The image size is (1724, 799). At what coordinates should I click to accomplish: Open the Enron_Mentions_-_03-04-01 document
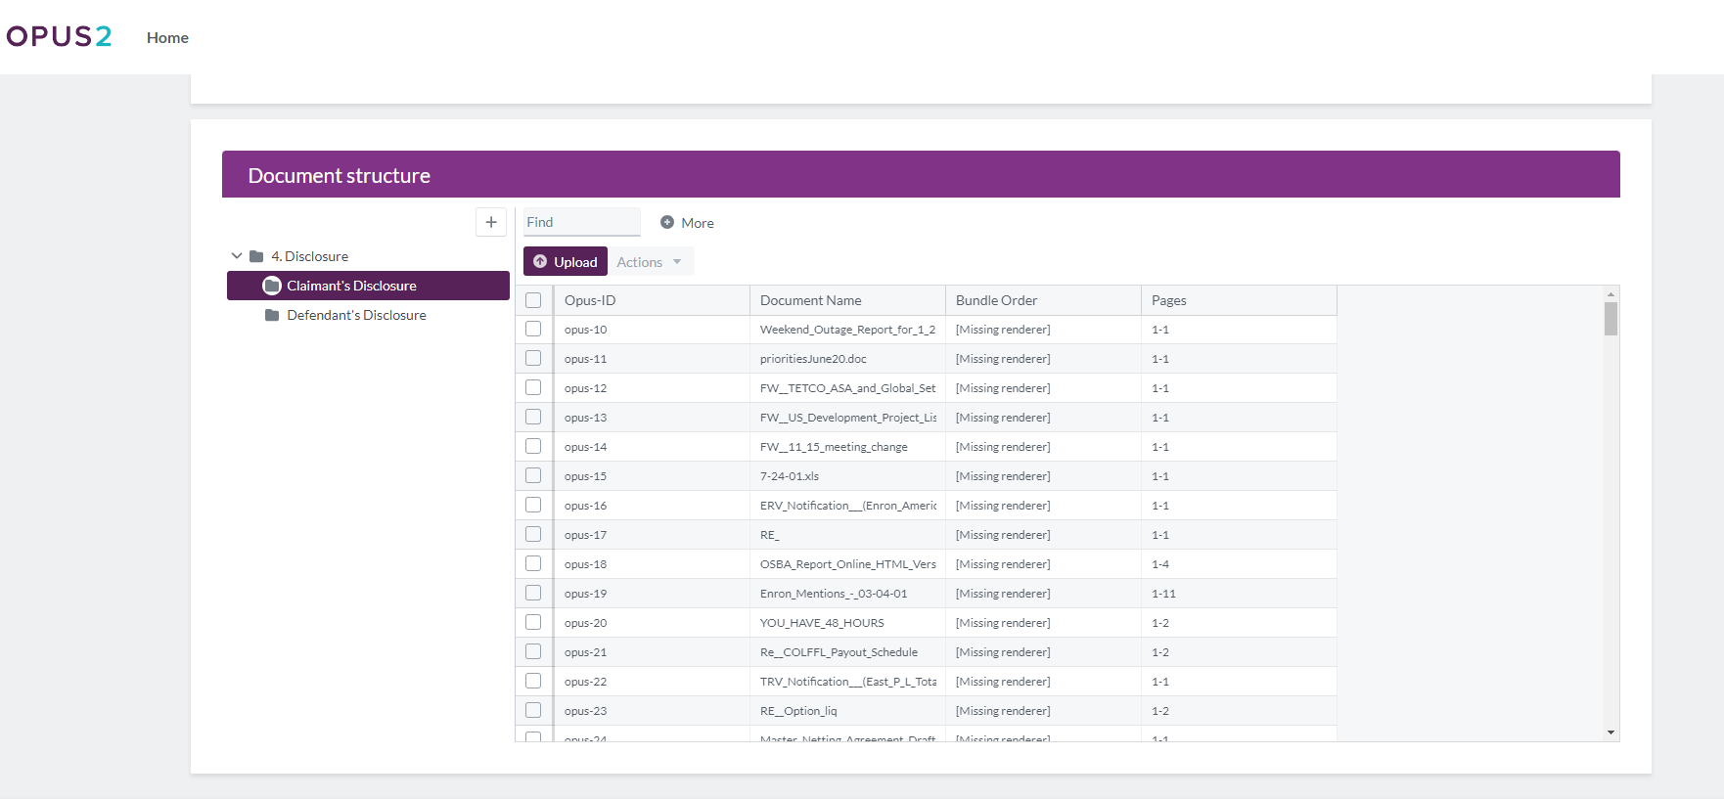pos(834,594)
